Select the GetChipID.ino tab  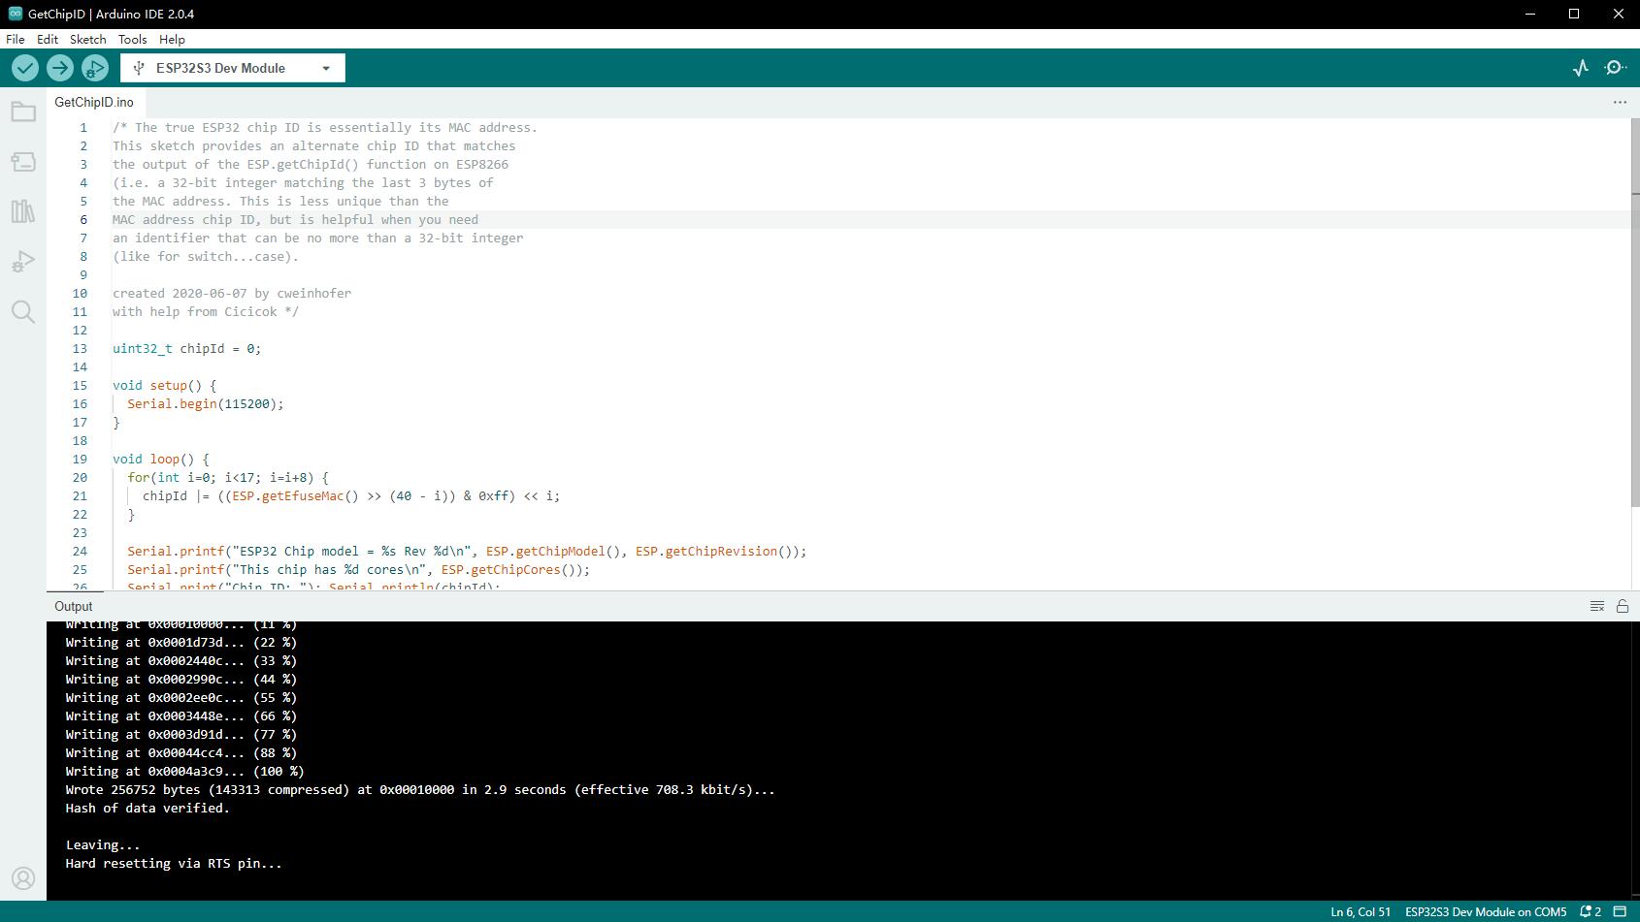click(x=94, y=102)
